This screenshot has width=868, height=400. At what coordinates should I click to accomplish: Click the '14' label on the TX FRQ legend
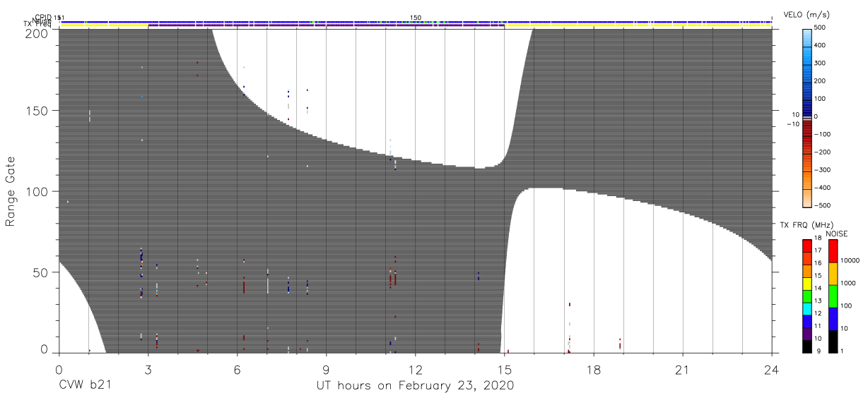[x=818, y=289]
